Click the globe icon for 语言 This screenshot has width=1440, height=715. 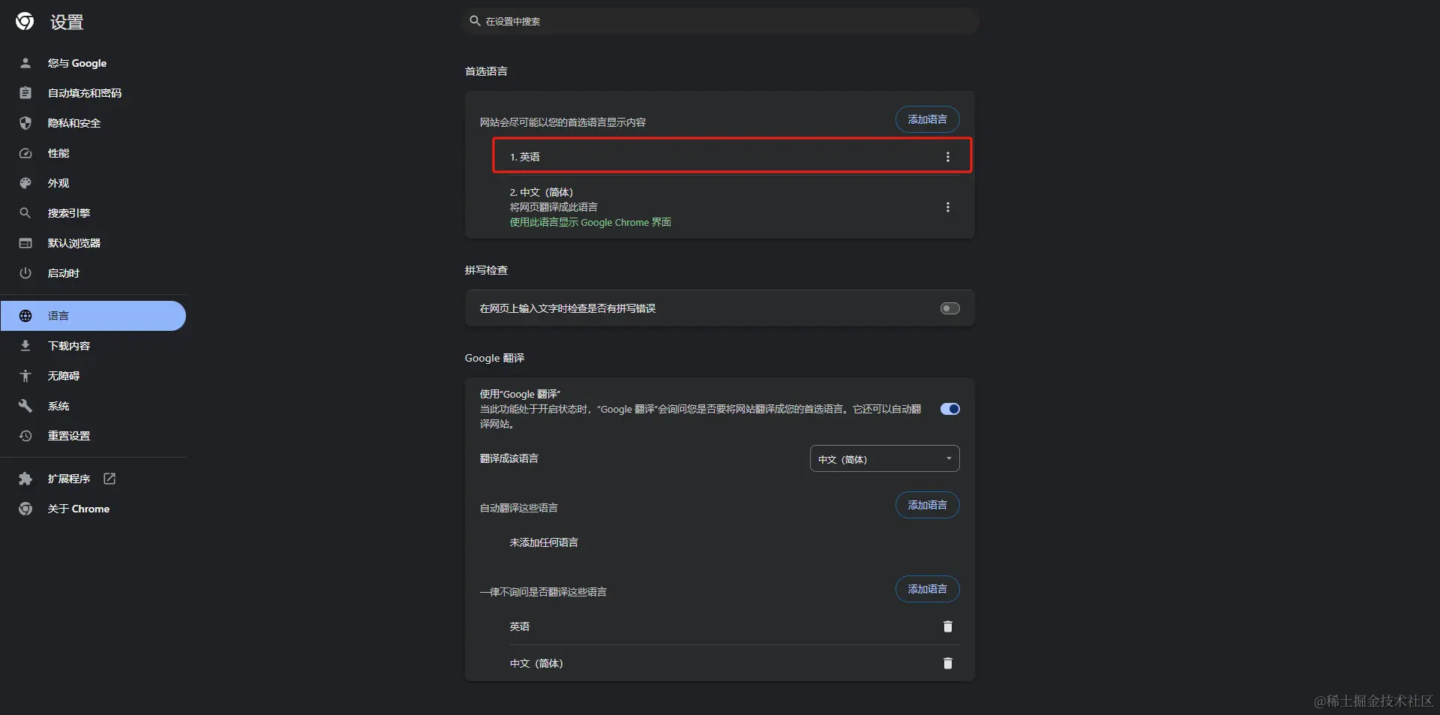pos(25,316)
